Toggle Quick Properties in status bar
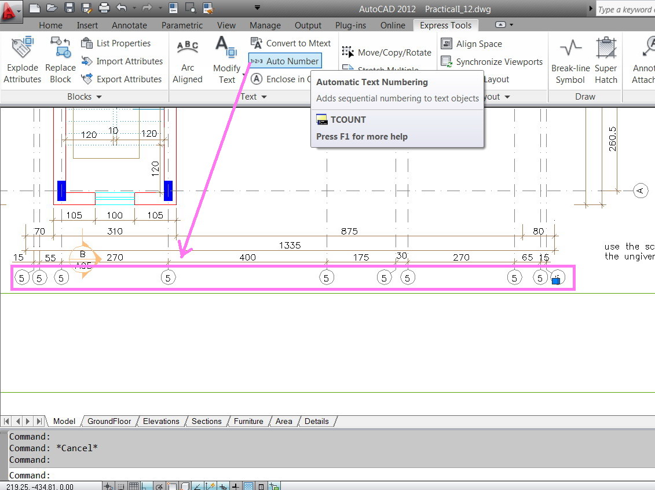Screen dimensions: 655x490 click(x=261, y=486)
